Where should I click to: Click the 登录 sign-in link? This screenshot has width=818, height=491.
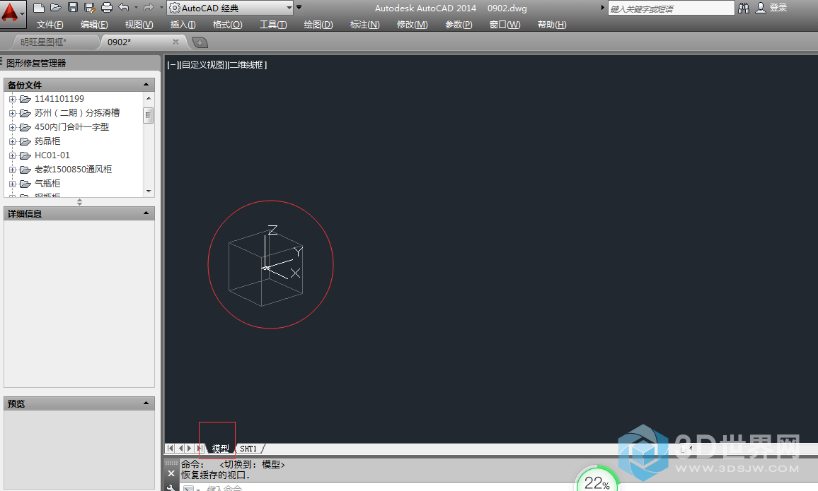click(x=778, y=7)
